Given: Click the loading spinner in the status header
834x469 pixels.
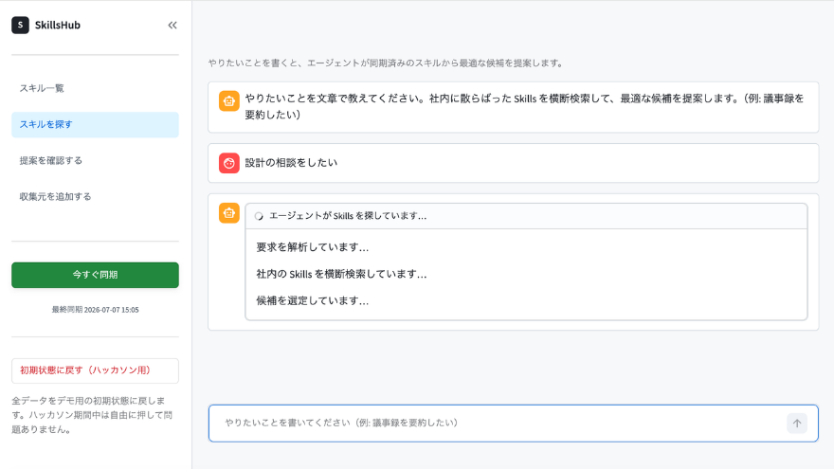Looking at the screenshot, I should coord(259,216).
